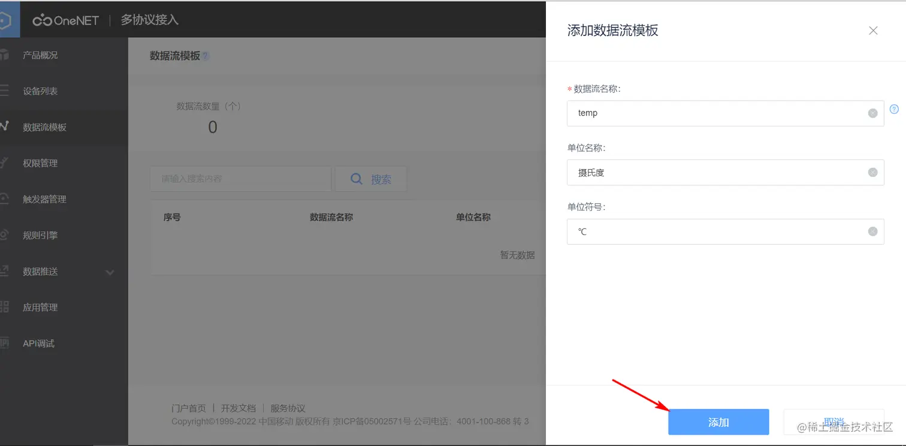Image resolution: width=906 pixels, height=446 pixels.
Task: Clear the 摄氏度 unit name field
Action: [x=872, y=172]
